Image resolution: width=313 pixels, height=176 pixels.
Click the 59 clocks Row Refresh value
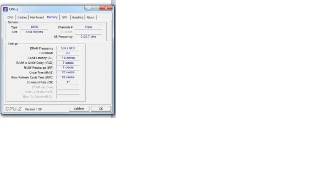click(x=68, y=77)
